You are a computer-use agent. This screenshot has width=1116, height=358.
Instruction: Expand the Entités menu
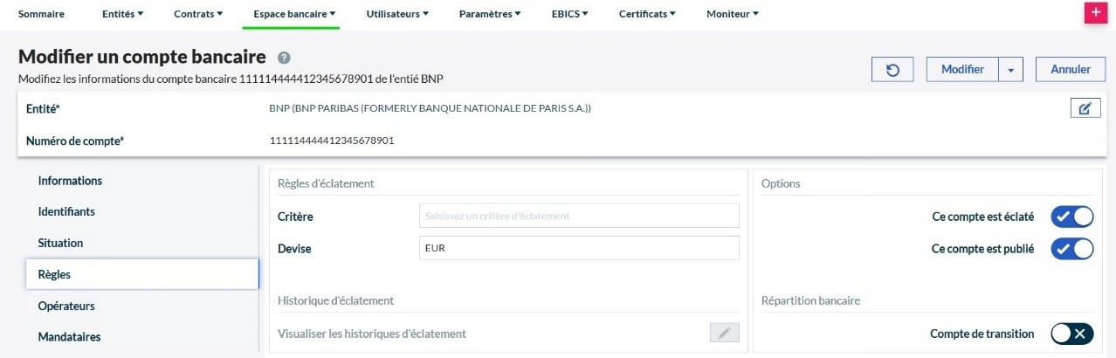pyautogui.click(x=122, y=14)
